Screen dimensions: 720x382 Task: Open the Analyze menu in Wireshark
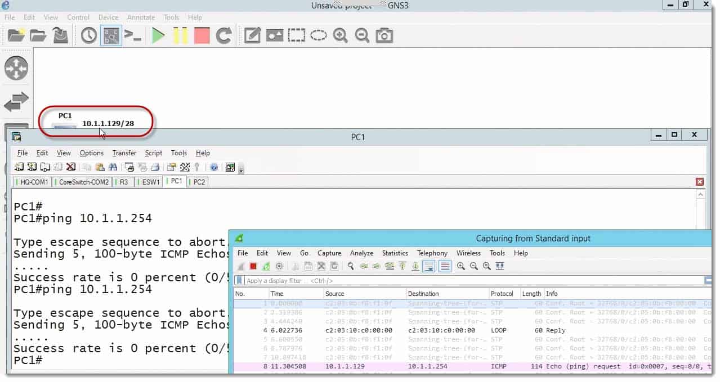pyautogui.click(x=362, y=253)
